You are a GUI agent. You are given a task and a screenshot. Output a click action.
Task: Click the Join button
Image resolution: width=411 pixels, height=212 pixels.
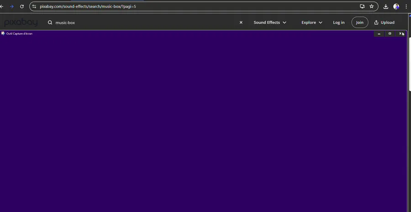click(x=360, y=22)
